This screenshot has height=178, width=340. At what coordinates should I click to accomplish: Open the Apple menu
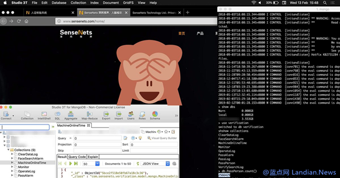coord(5,3)
